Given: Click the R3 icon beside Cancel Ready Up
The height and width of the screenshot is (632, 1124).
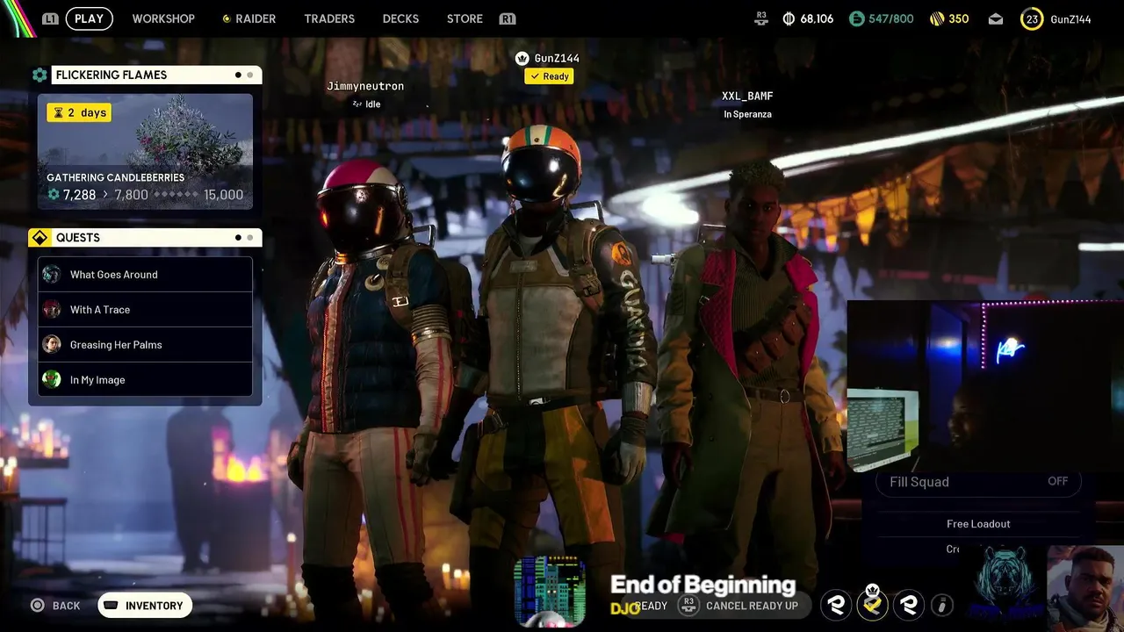Looking at the screenshot, I should (688, 605).
